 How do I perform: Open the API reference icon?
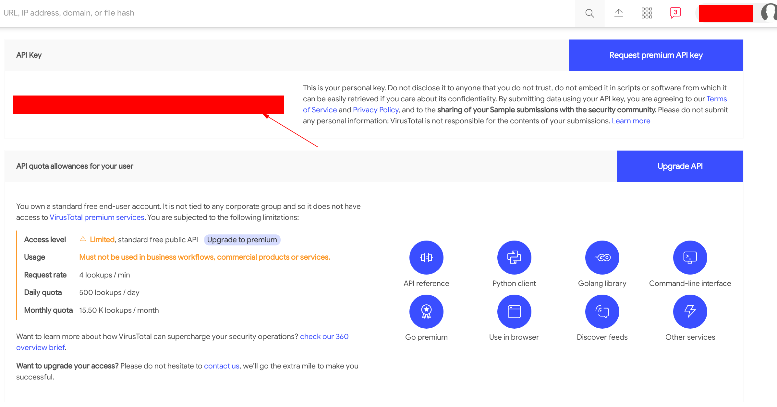coord(426,257)
